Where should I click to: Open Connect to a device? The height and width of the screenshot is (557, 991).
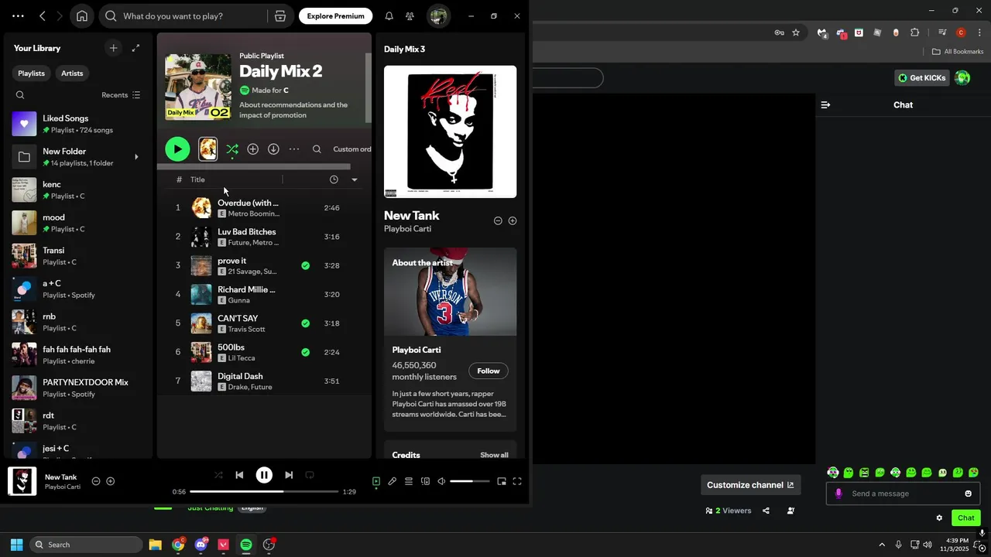425,481
